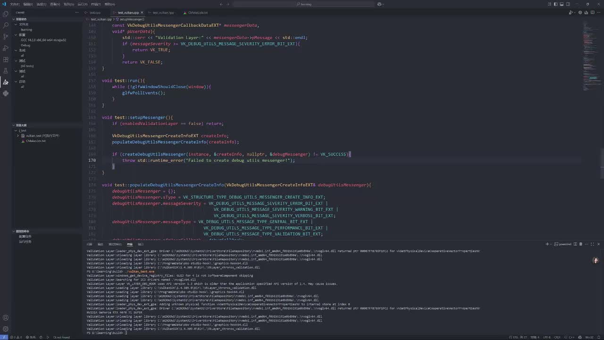Open the first tab of the bottom panel
This screenshot has height=340, width=604.
(x=90, y=245)
